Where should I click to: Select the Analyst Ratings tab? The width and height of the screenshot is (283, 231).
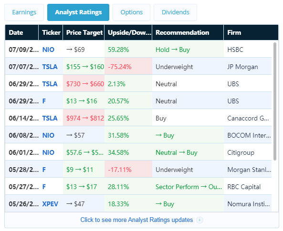tap(78, 12)
